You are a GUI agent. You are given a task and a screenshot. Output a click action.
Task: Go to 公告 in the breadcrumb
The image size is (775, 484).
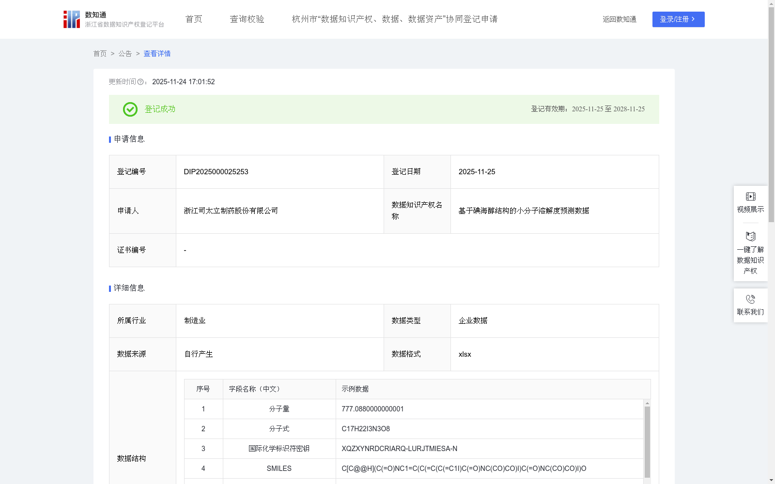coord(125,54)
